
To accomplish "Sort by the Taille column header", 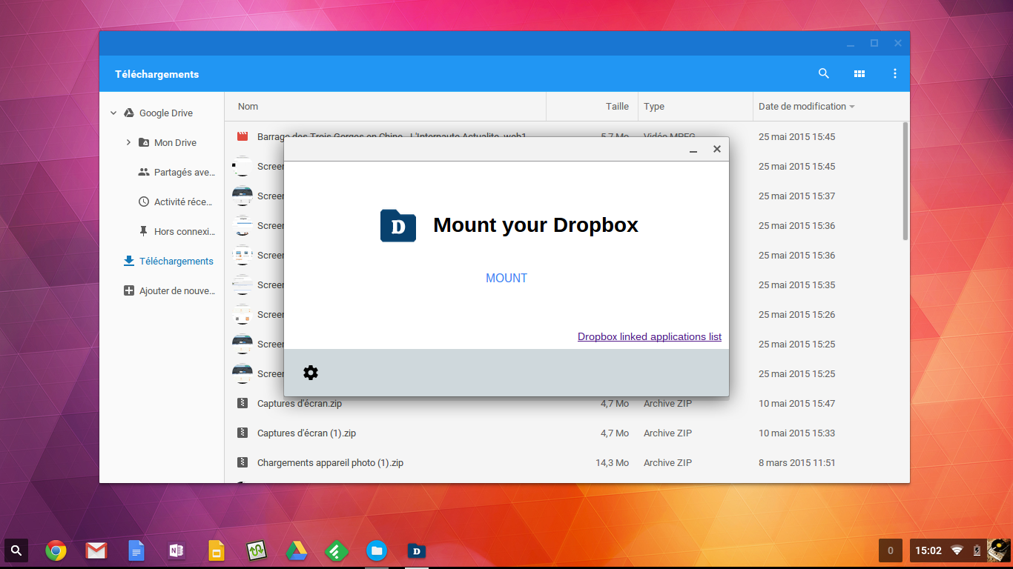I will coord(617,107).
